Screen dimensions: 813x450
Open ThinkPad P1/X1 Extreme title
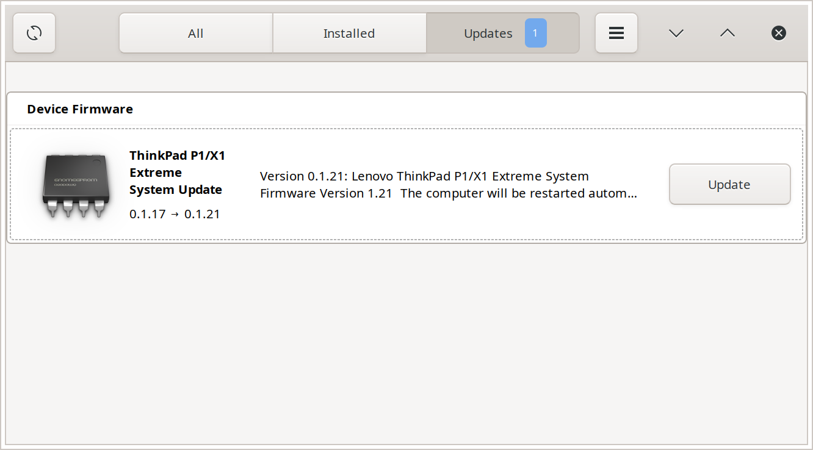(x=178, y=164)
